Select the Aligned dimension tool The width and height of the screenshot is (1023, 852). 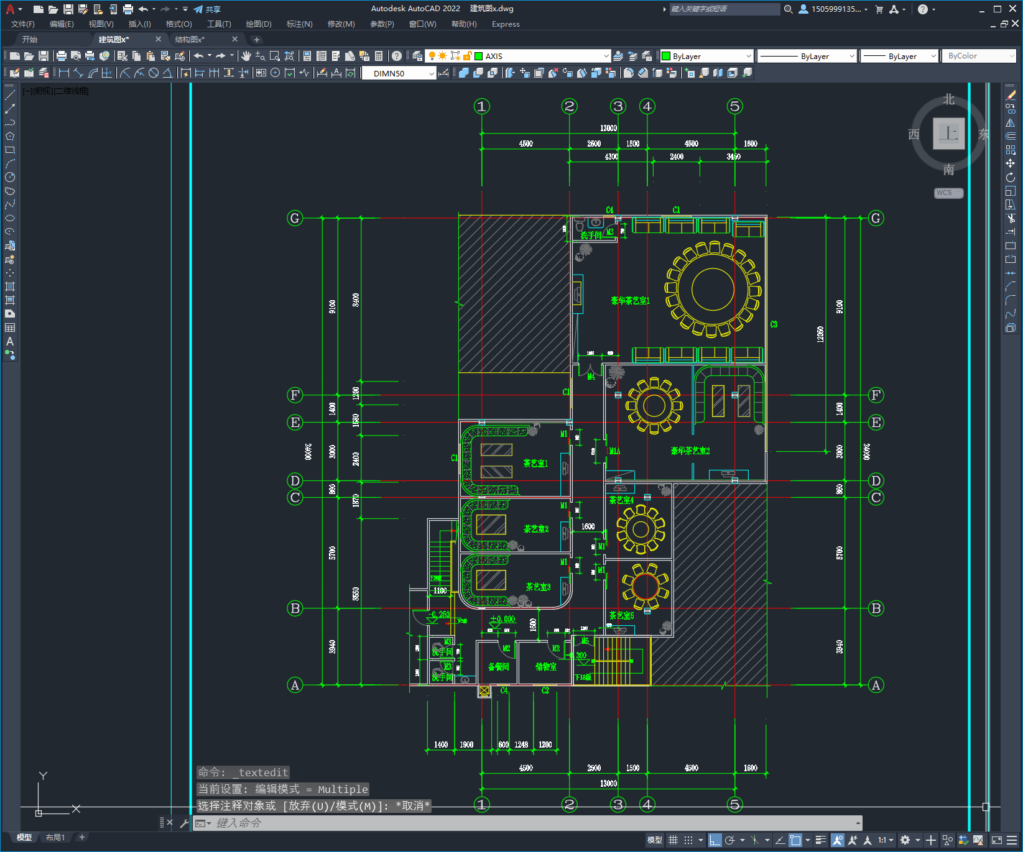pyautogui.click(x=78, y=73)
